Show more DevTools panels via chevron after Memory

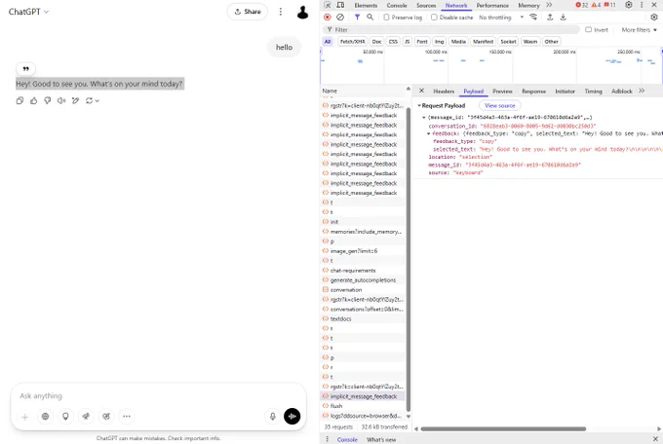549,5
